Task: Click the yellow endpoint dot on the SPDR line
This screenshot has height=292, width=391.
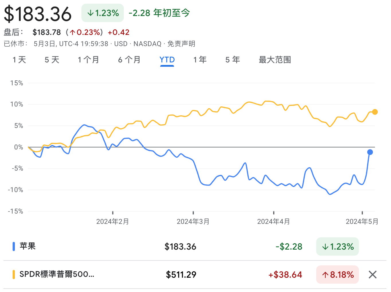Action: (x=375, y=112)
